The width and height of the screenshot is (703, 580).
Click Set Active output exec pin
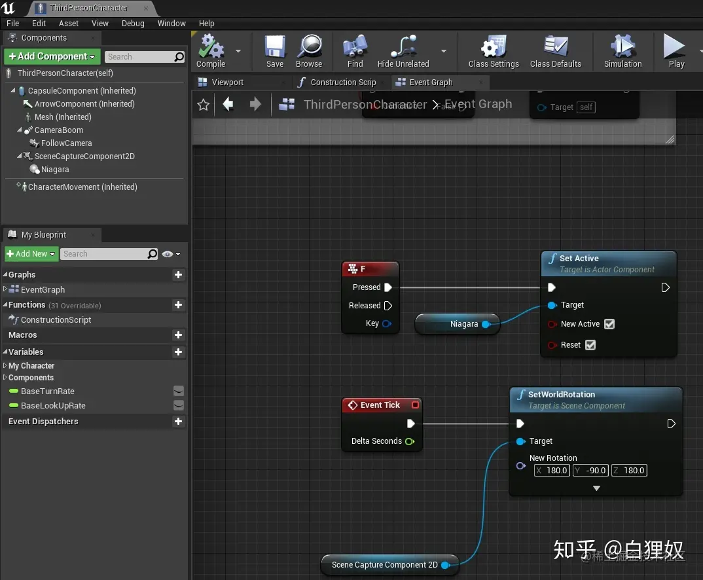click(665, 287)
